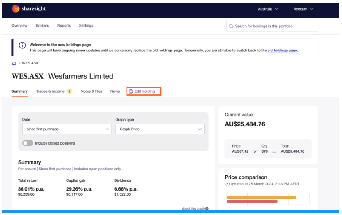Open the Brokers menu item
Screen dimensions: 342x215
click(x=42, y=26)
